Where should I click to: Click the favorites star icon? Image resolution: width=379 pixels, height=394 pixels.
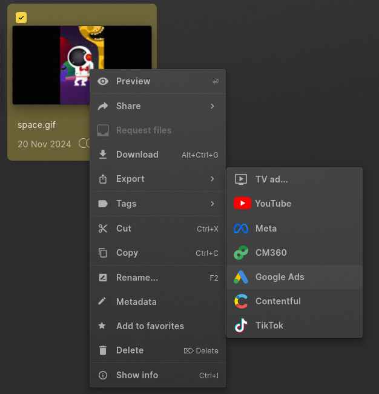[102, 326]
